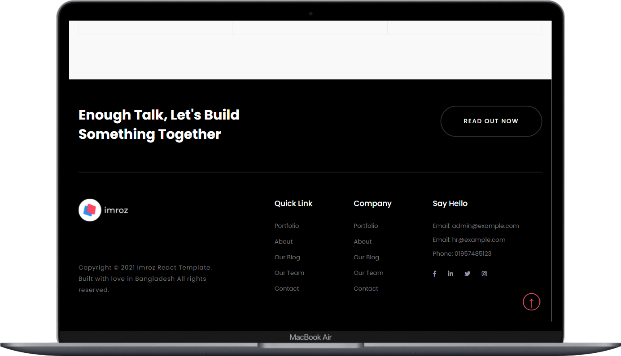This screenshot has height=356, width=621.
Task: Click the READ OUT NOW button
Action: click(x=491, y=121)
